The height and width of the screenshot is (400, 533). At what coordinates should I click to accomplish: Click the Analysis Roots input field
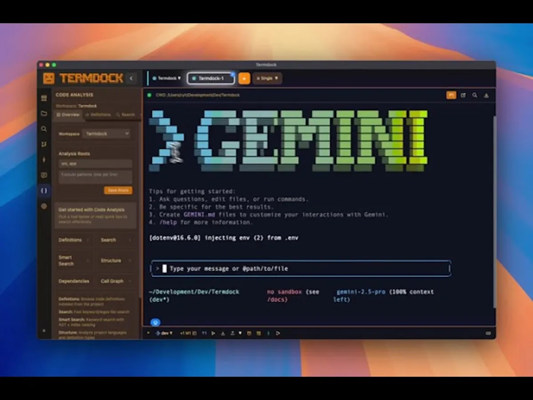95,164
